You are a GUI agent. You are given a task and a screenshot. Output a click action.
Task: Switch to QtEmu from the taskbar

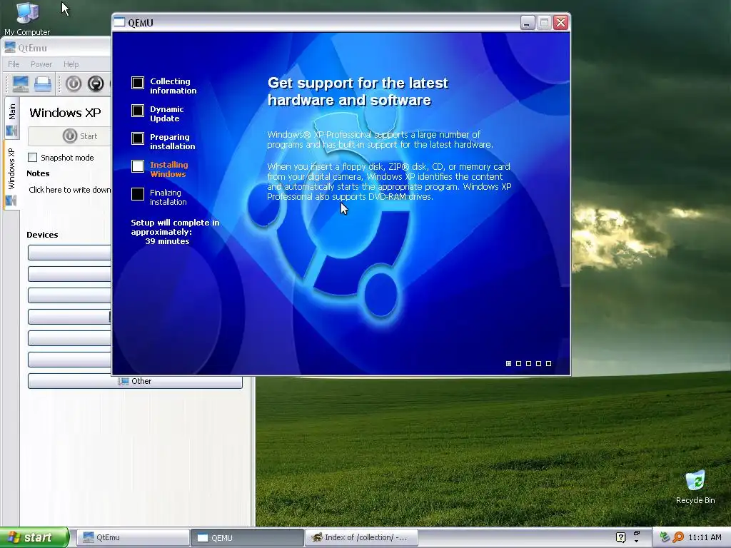coord(132,537)
